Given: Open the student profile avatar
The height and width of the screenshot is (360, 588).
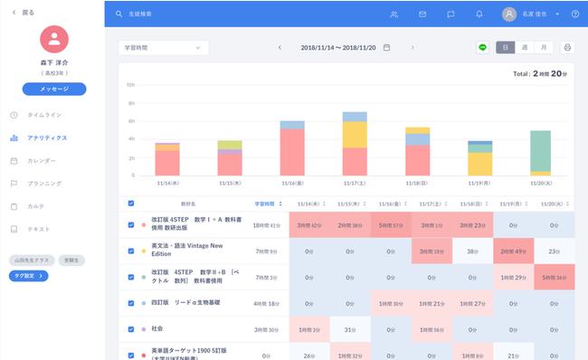Looking at the screenshot, I should (54, 40).
